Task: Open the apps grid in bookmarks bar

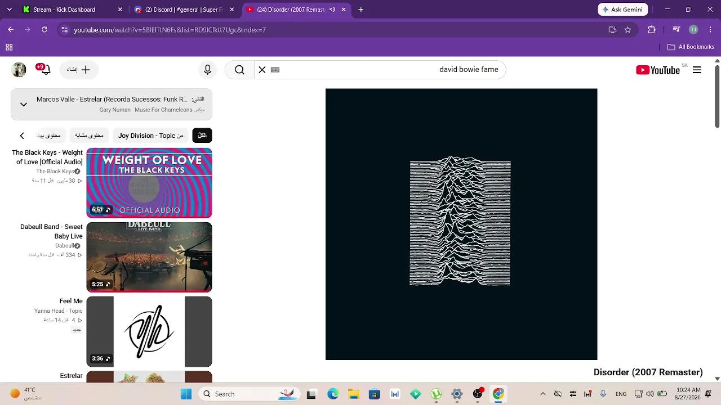Action: 9,47
